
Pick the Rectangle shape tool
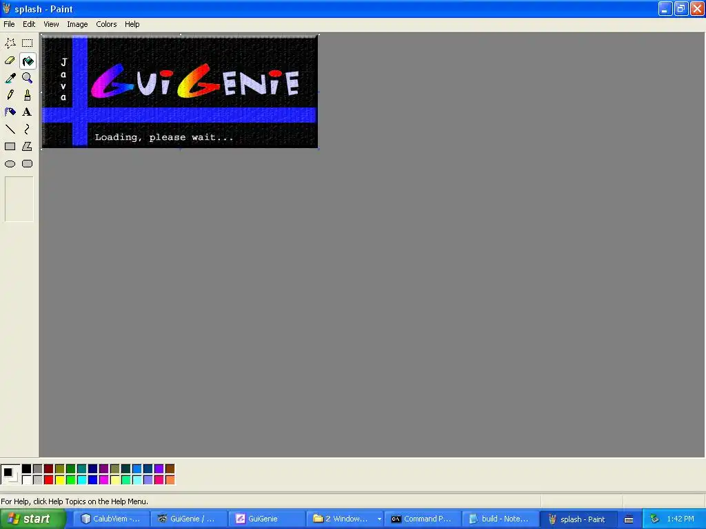pos(10,146)
